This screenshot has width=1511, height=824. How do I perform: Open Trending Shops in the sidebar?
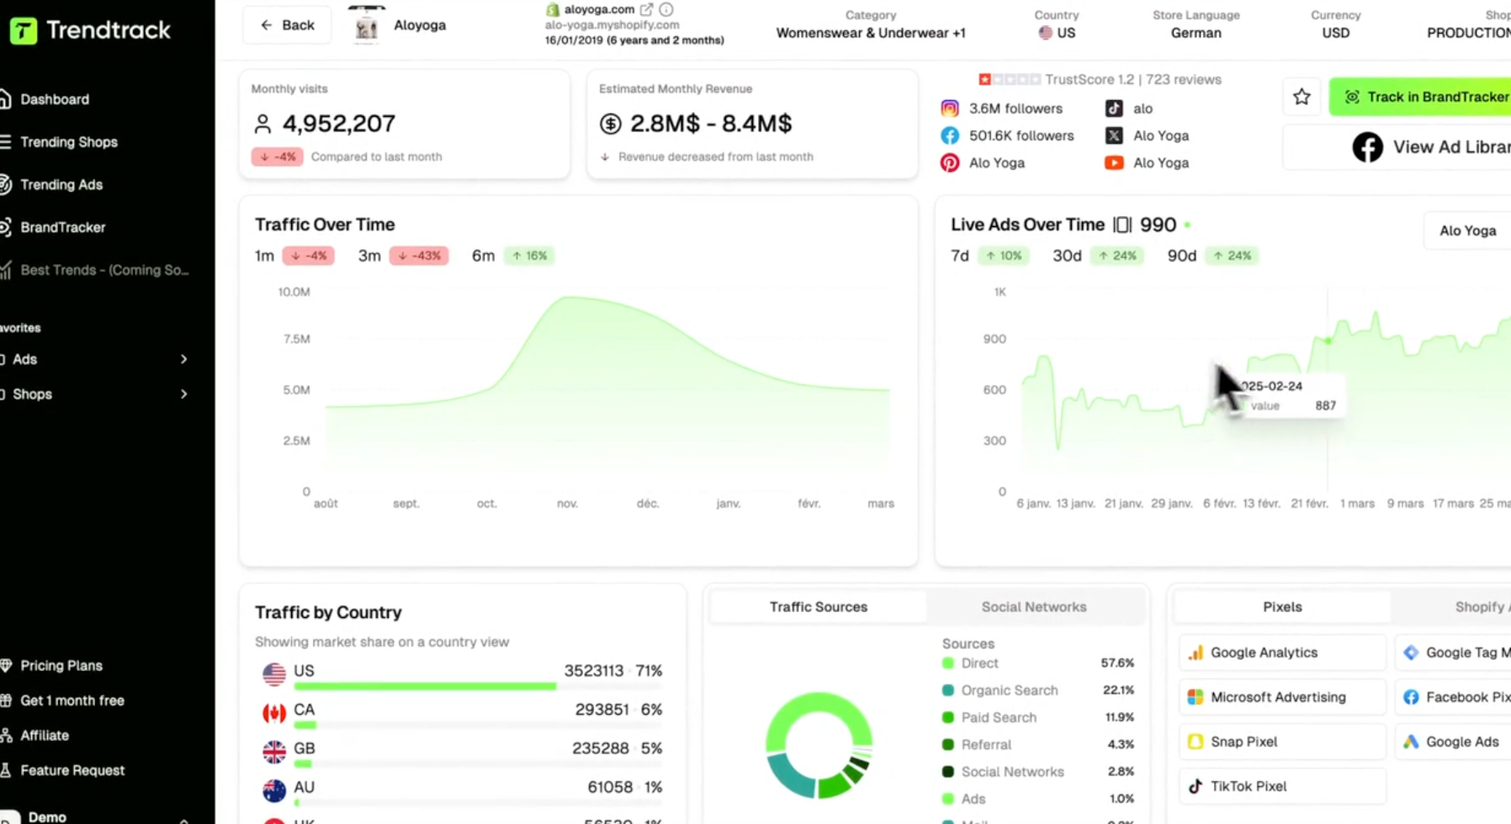coord(69,142)
